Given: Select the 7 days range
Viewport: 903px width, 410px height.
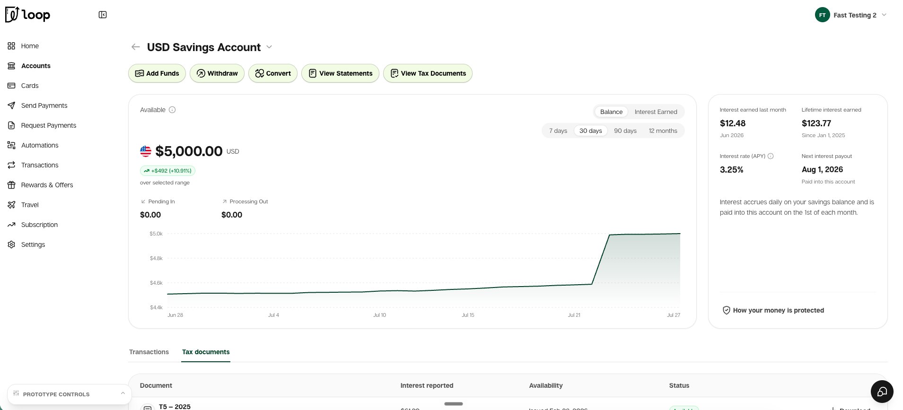Looking at the screenshot, I should click(558, 131).
